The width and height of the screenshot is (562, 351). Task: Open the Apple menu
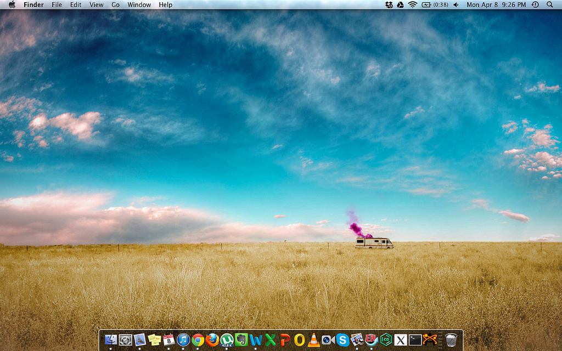click(x=12, y=4)
